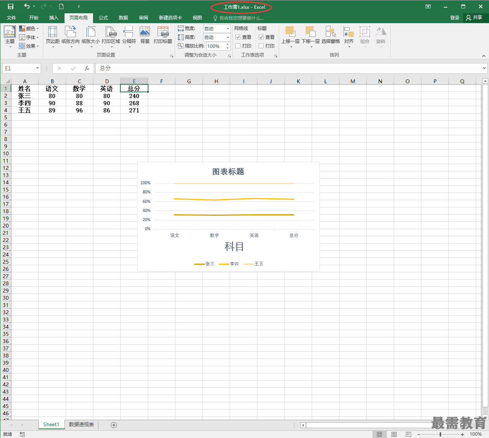This screenshot has width=489, height=438.
Task: Click the 王五 legend entry in the chart
Action: (x=253, y=264)
